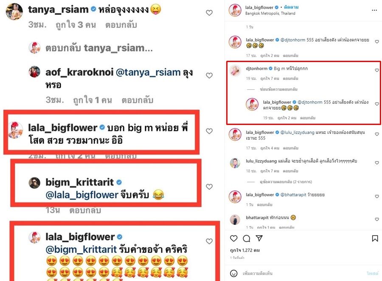Viewport: 382px width, 281px height.
Task: Collapse replies under djtonhorm's comment
Action: 278,89
